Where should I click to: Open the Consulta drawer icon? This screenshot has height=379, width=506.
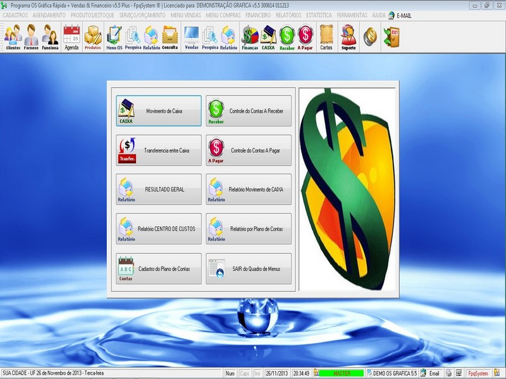click(170, 37)
